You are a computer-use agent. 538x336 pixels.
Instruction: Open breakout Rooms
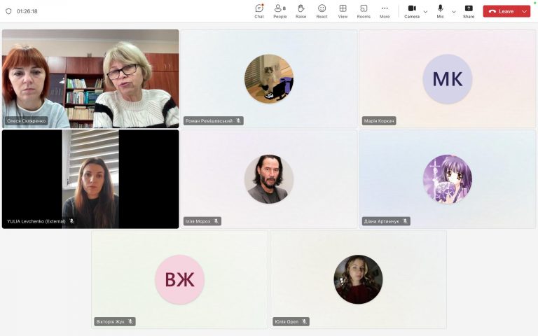tap(364, 11)
